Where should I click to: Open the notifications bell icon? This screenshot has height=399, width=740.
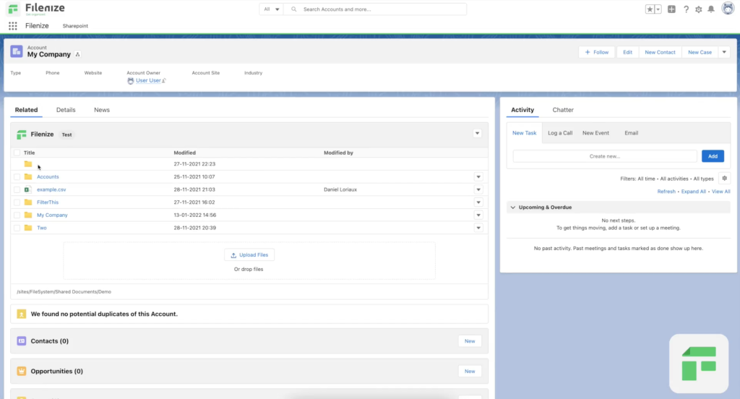point(711,9)
